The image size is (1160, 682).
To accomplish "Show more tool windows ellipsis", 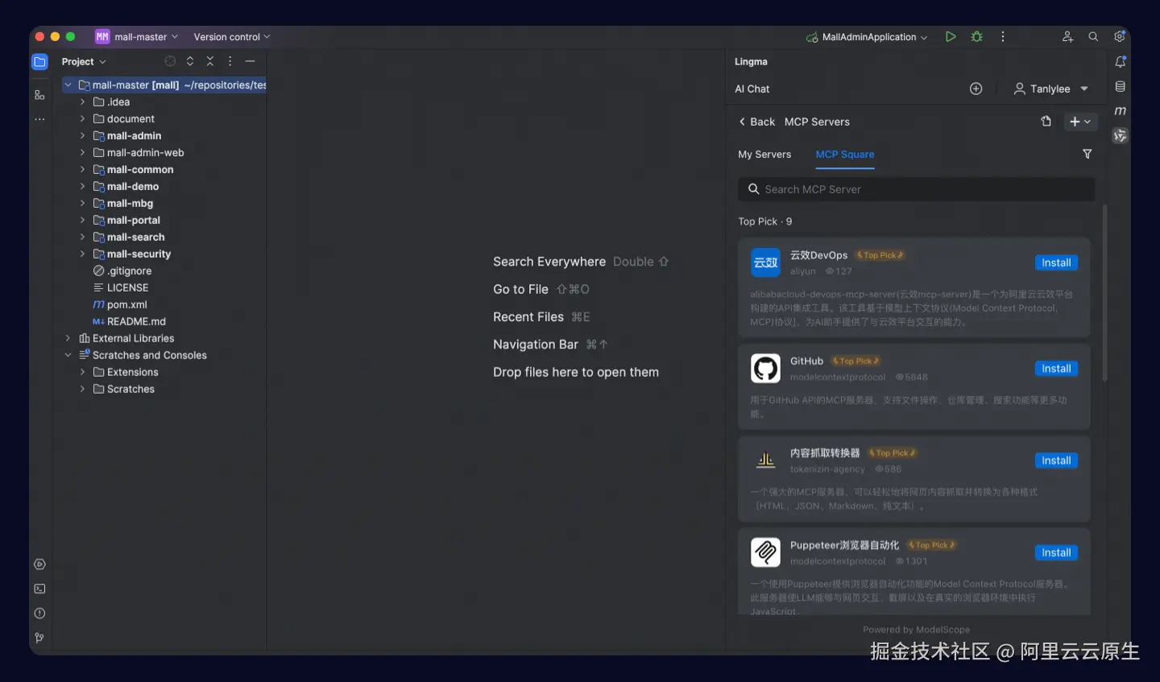I will [39, 119].
